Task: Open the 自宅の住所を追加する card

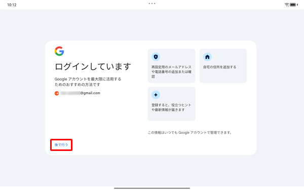Action: point(223,66)
